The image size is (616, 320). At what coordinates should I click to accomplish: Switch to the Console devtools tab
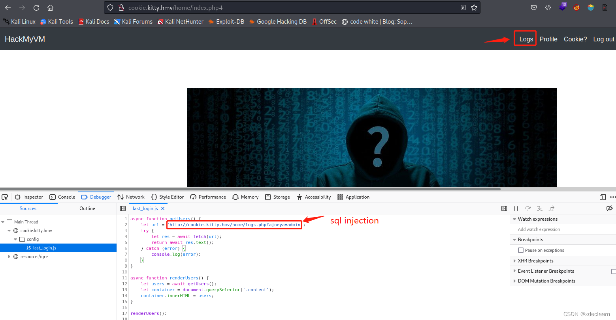pyautogui.click(x=62, y=197)
